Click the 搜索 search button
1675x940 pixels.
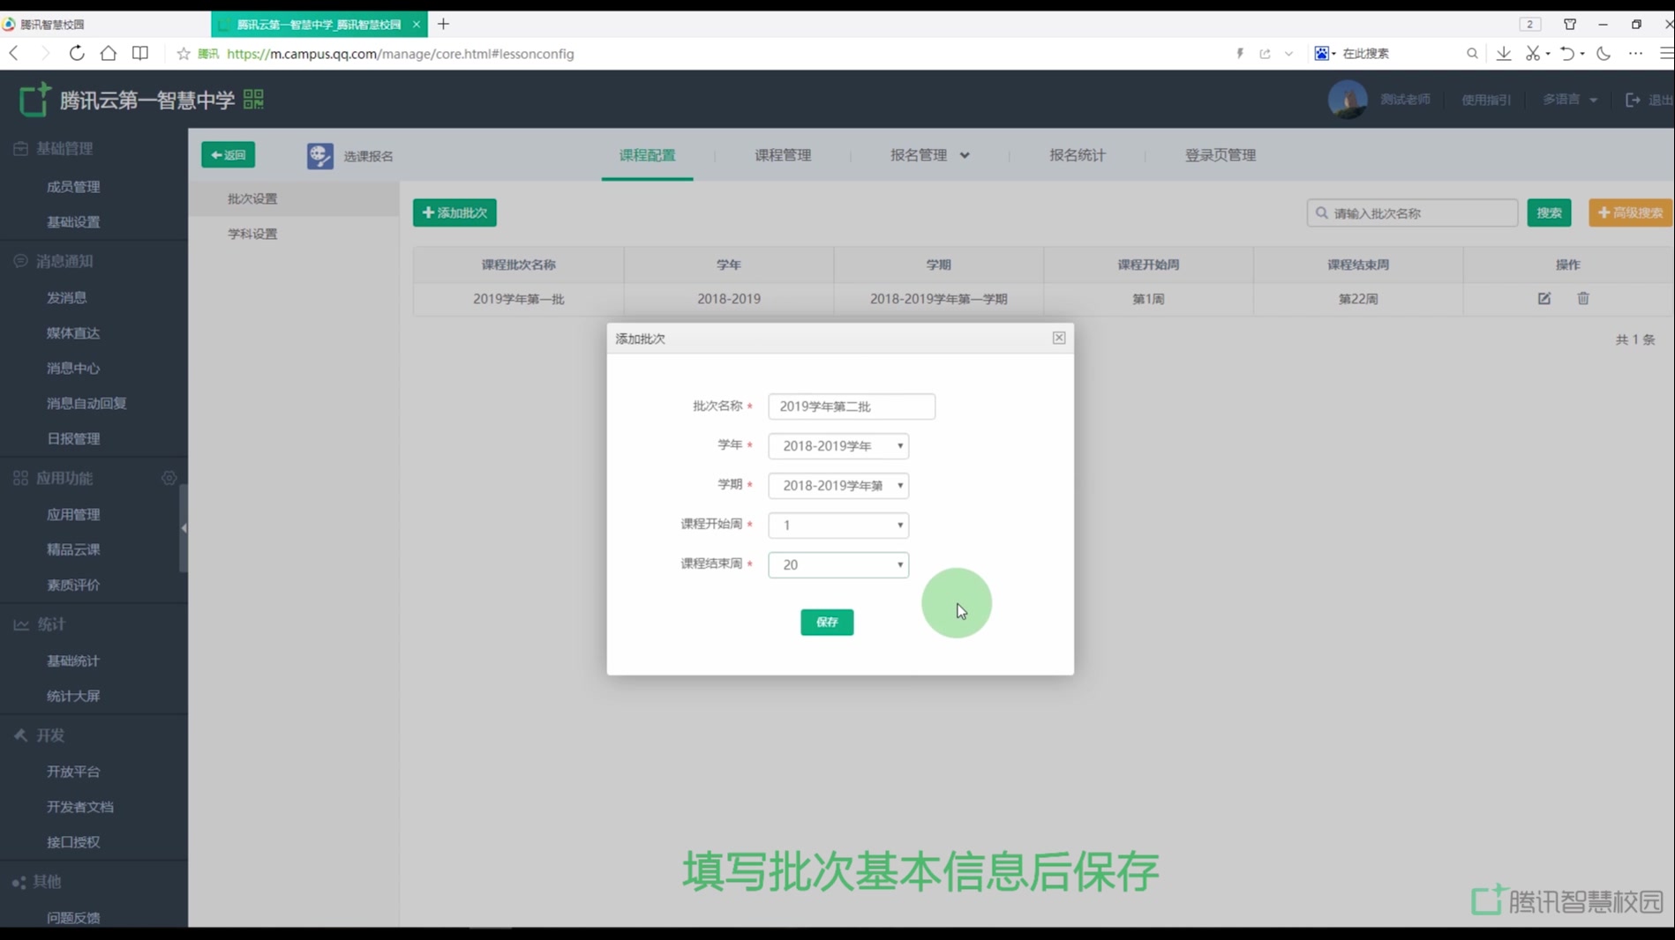[1549, 213]
